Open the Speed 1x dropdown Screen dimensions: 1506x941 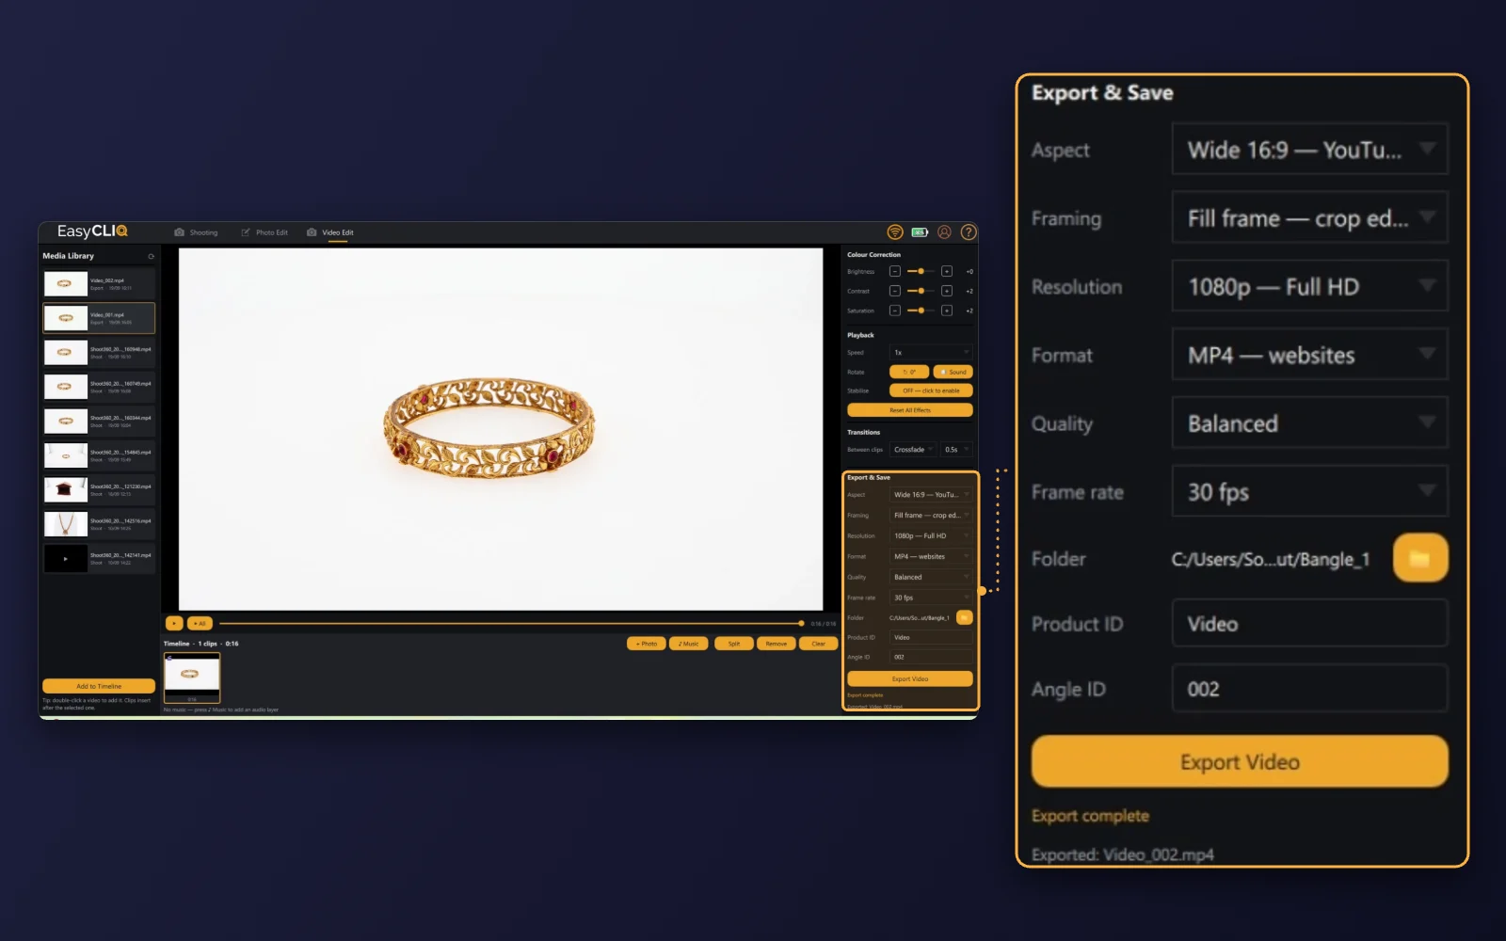coord(931,352)
